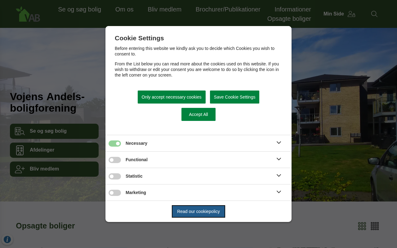
Task: Open the Bliv medlem menu item
Action: click(165, 9)
